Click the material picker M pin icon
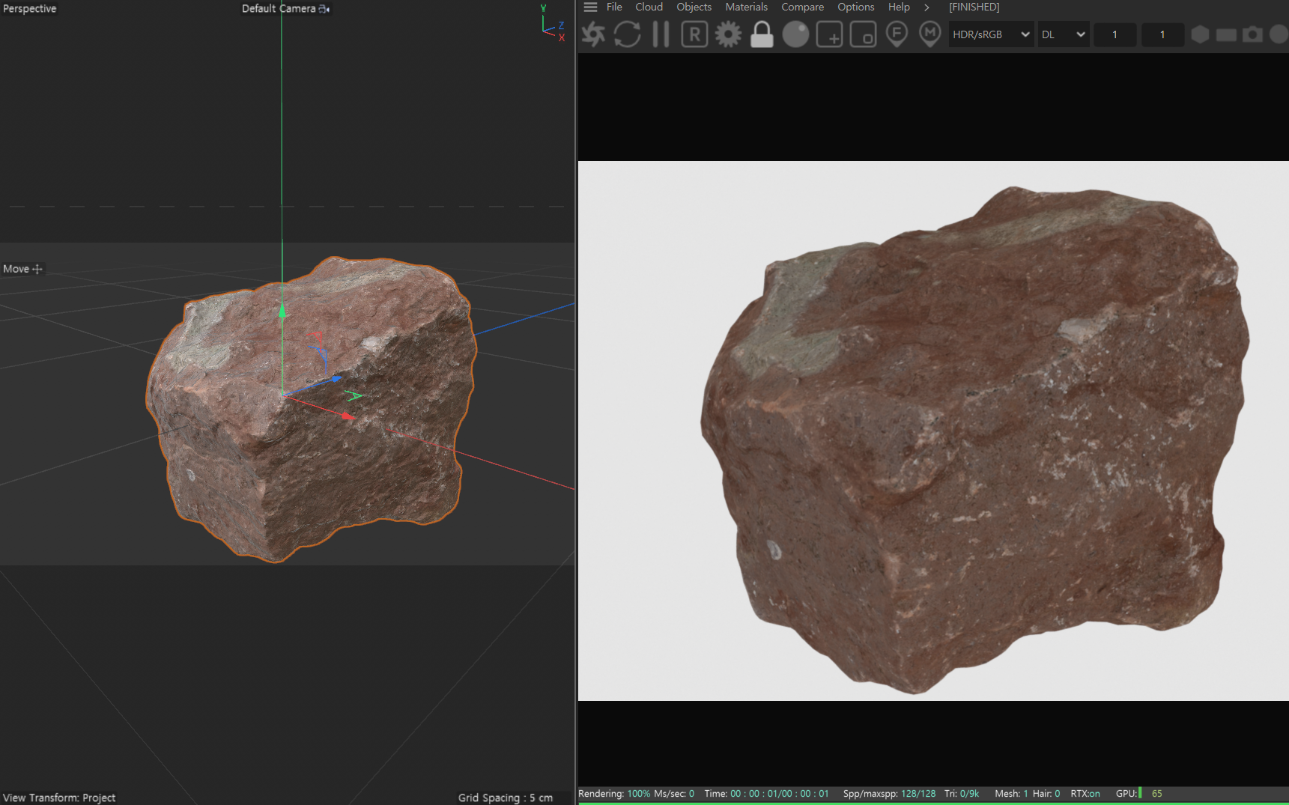 pyautogui.click(x=929, y=34)
